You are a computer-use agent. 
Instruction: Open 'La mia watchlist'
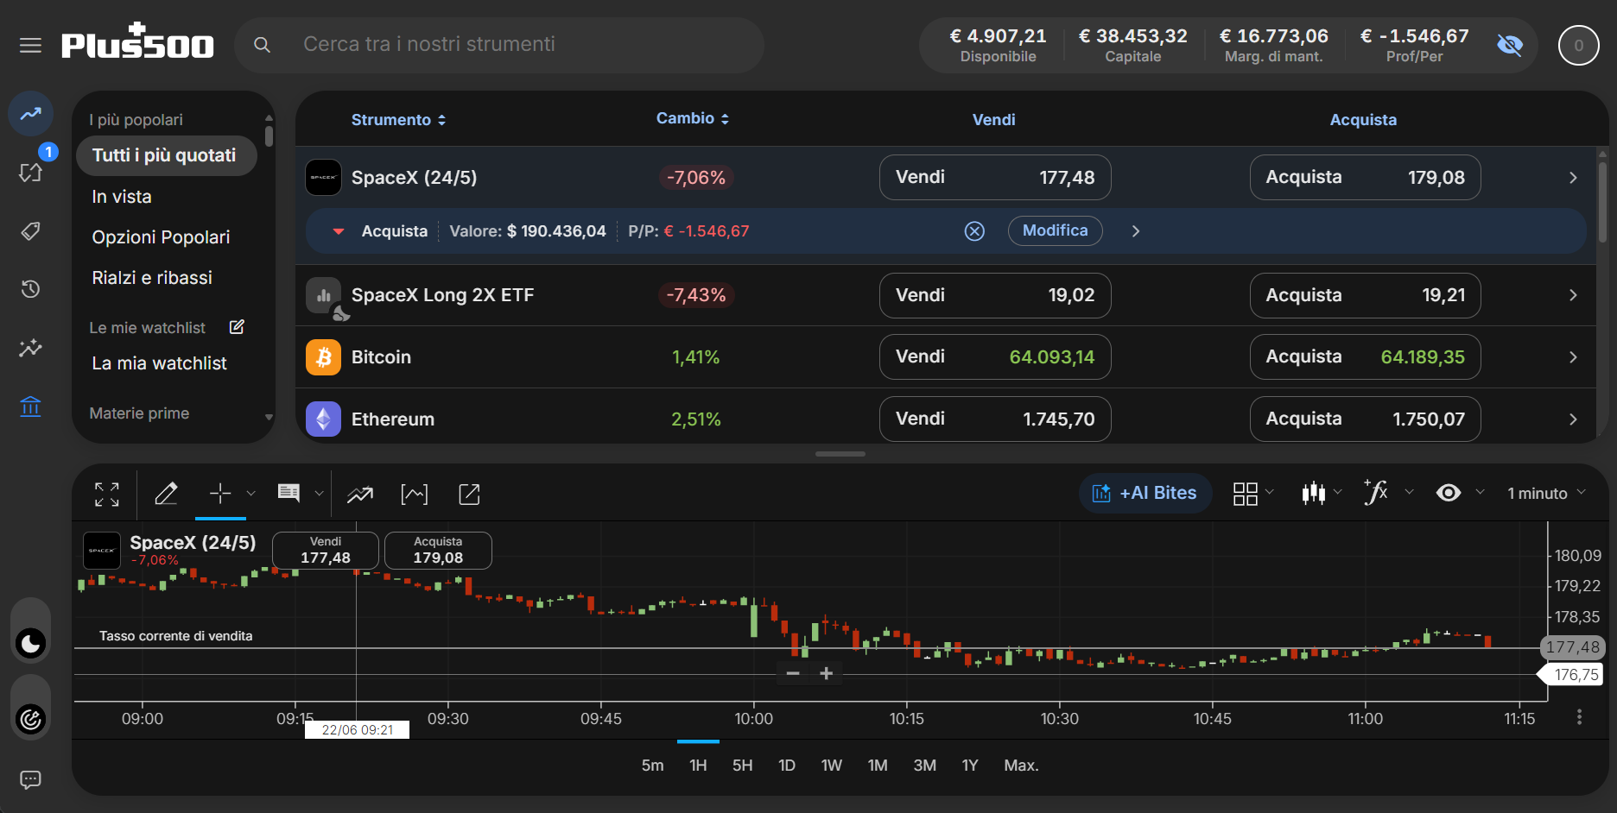click(159, 363)
